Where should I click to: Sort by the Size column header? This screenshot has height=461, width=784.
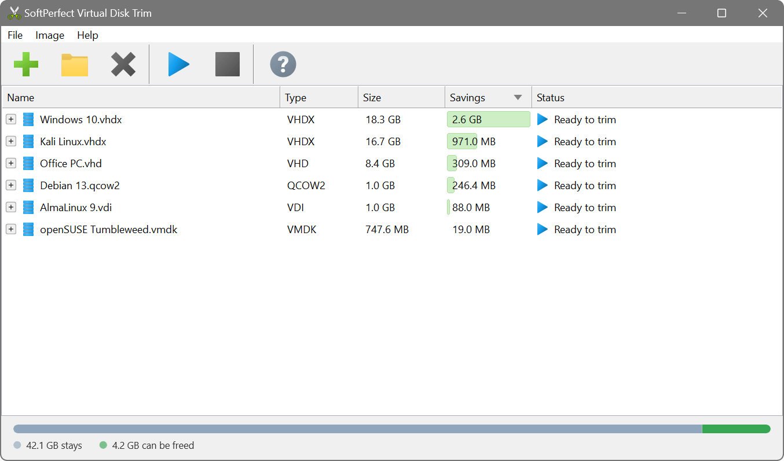[401, 98]
